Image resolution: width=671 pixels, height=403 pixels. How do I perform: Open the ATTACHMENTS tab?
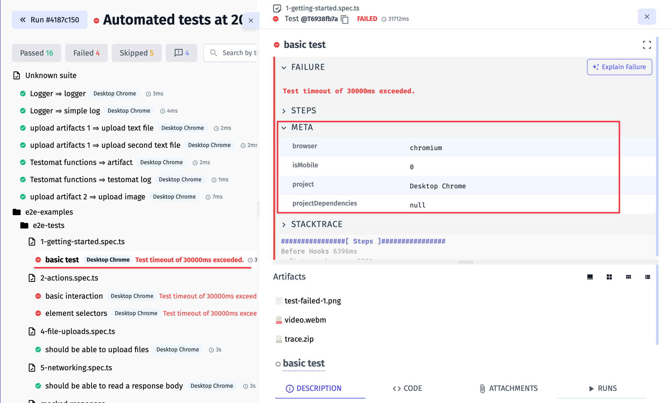point(508,388)
